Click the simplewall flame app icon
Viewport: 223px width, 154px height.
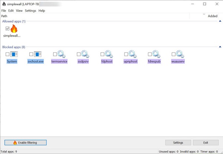coord(14,29)
